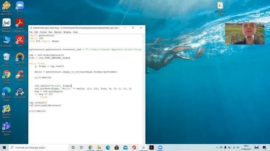Switch to Zoom taskbar button
The image size is (270, 151).
point(160,147)
